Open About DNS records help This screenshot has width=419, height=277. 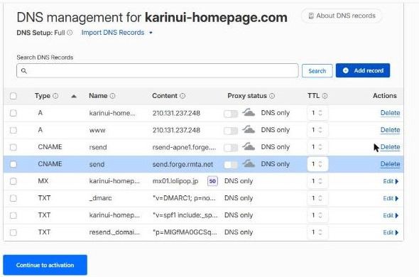pos(342,16)
